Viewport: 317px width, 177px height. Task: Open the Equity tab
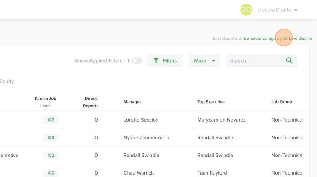tap(7, 81)
